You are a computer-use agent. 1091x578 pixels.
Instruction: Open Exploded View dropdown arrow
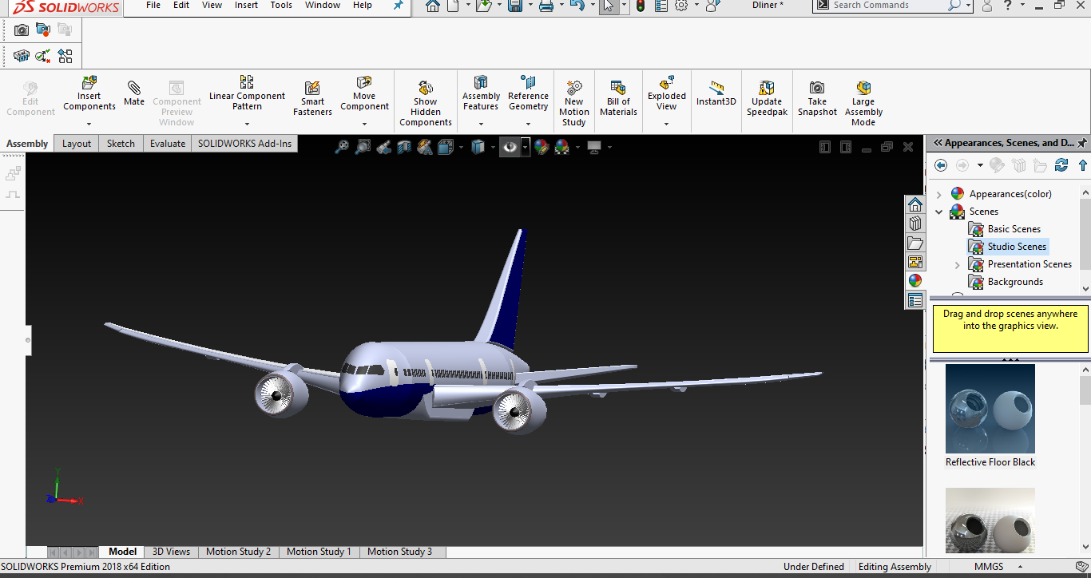[x=667, y=124]
